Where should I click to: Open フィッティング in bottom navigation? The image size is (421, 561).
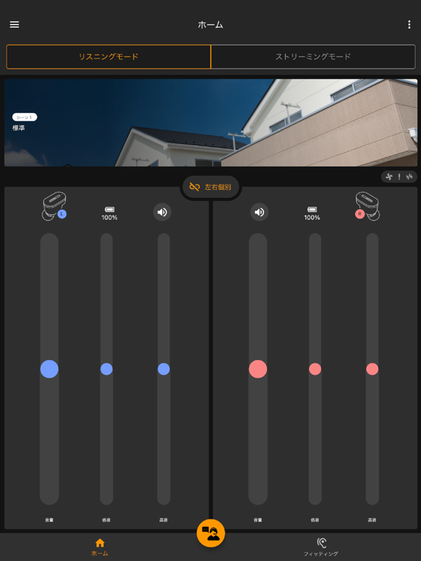tap(321, 547)
